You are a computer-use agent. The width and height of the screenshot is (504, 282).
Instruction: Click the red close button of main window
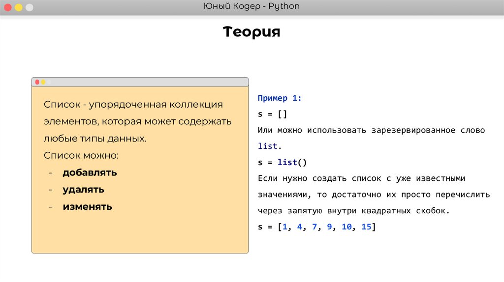tap(8, 7)
